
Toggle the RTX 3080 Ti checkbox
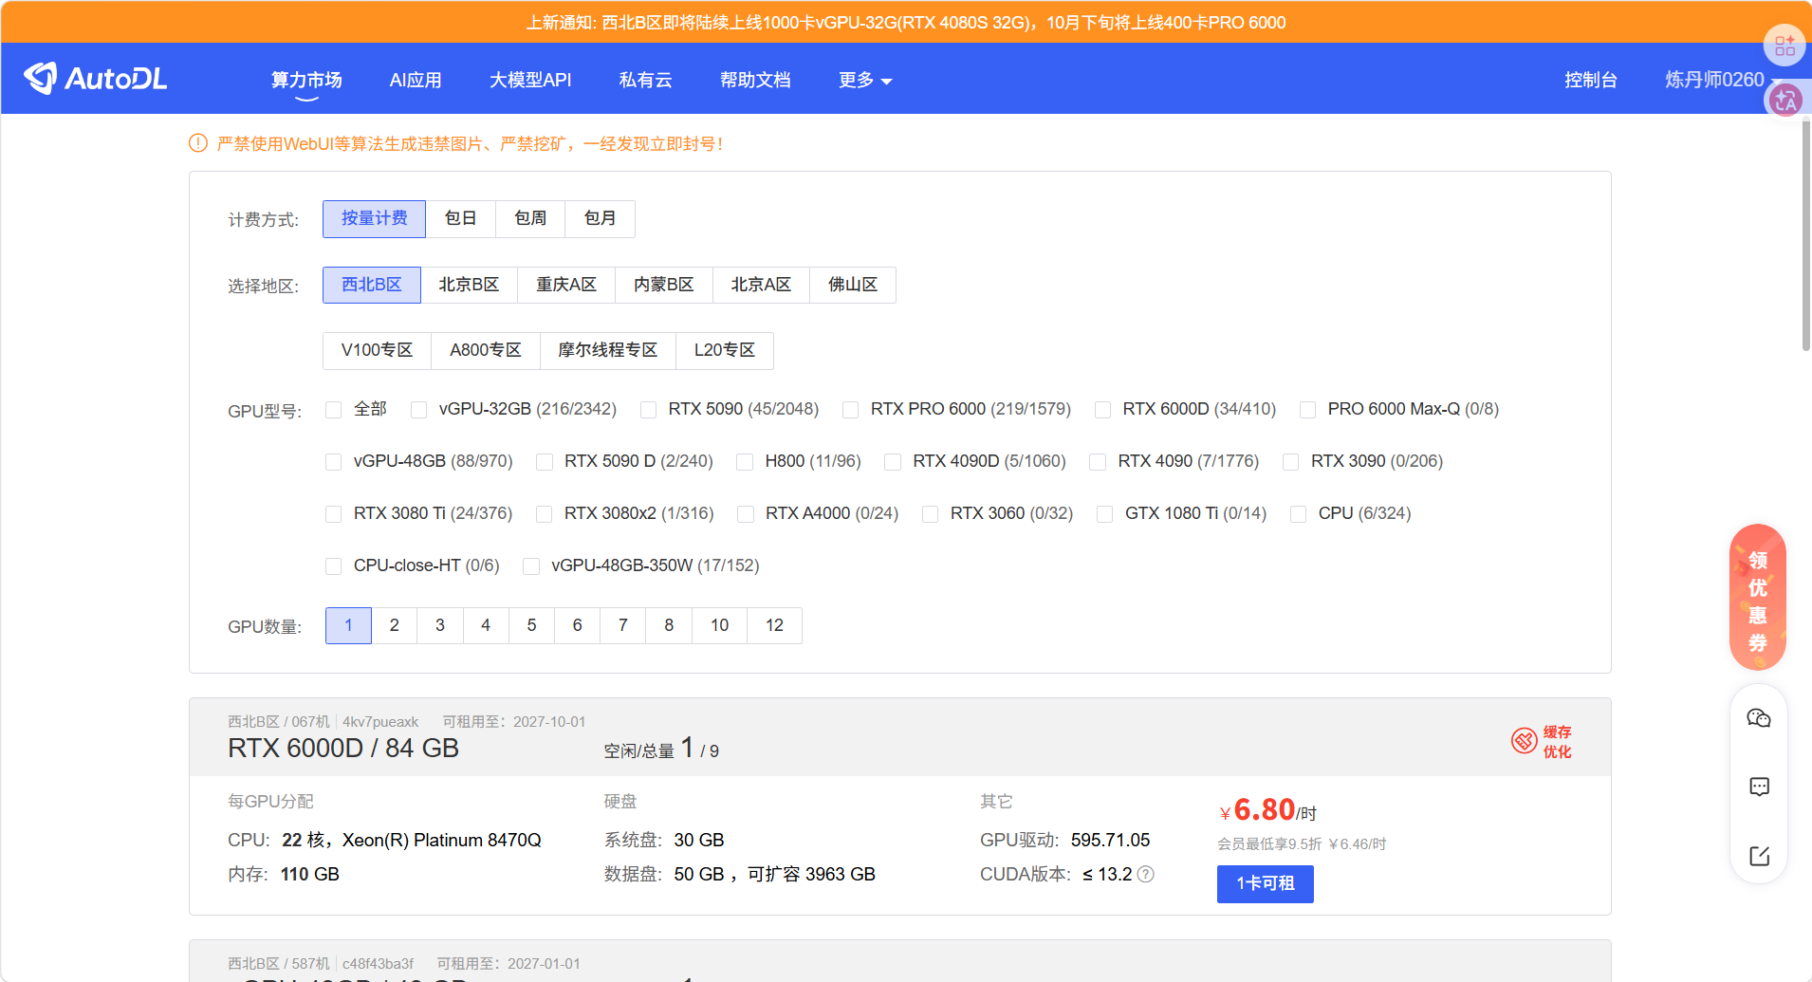[333, 514]
